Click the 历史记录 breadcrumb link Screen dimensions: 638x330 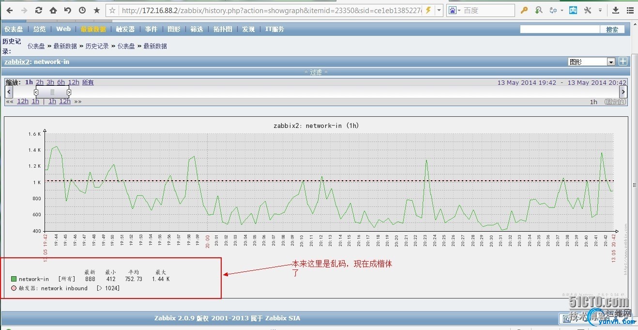pos(97,46)
